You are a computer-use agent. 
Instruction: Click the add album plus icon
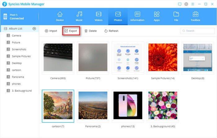coord(34,29)
